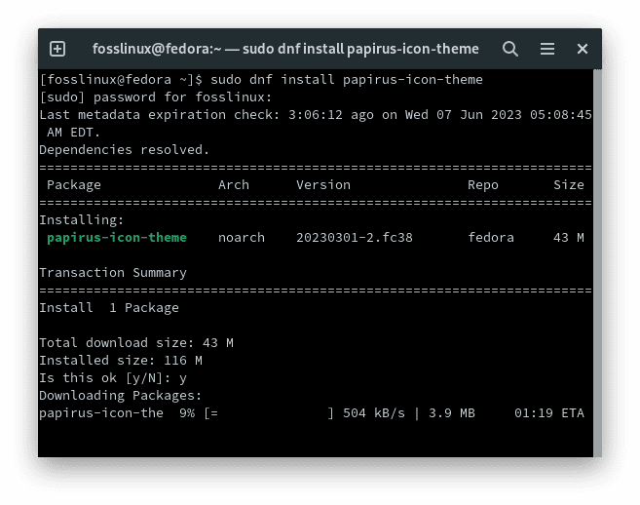Click the '9%' progress percentage
Screen dimensions: 640x505
187,413
